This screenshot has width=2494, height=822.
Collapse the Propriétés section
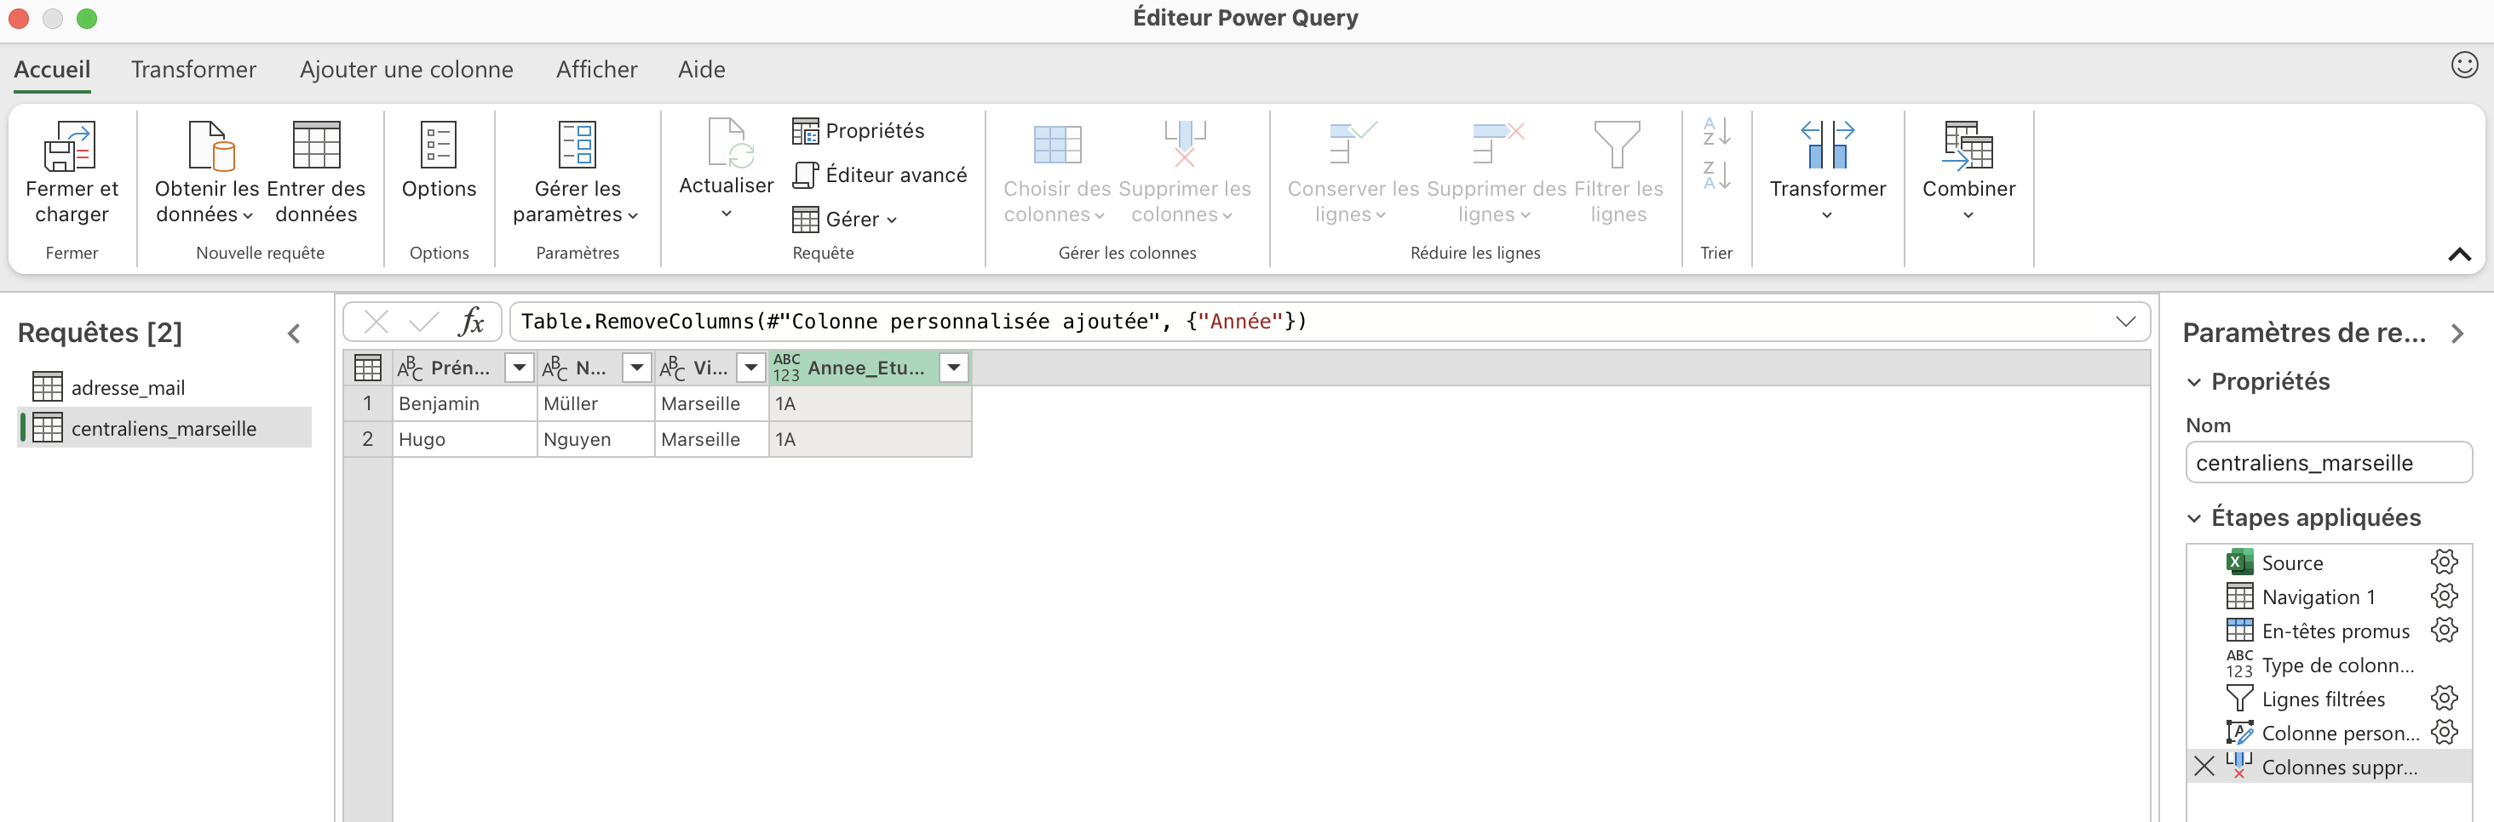(2194, 382)
